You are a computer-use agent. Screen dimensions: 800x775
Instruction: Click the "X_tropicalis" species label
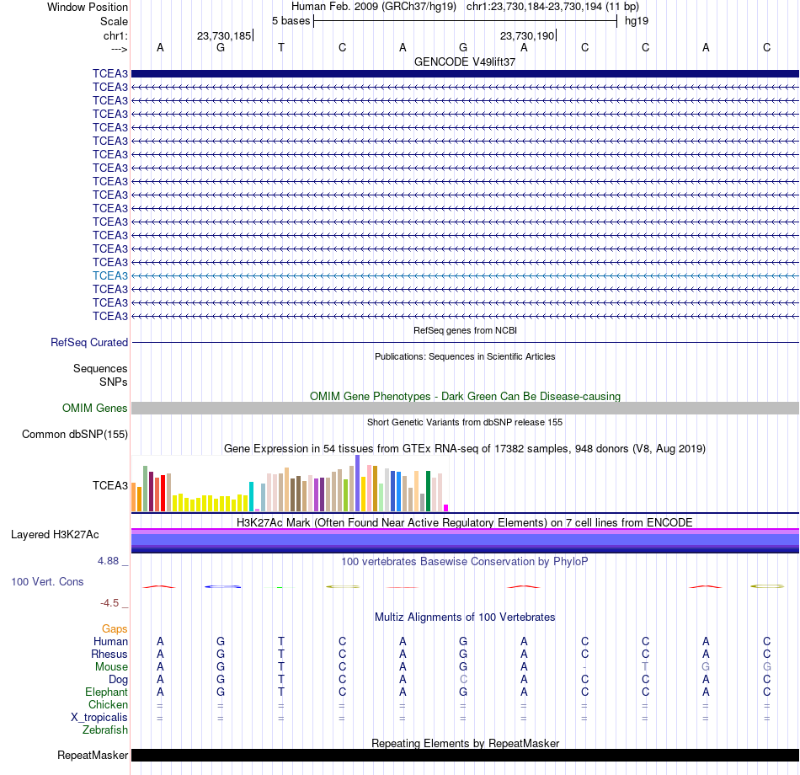(99, 718)
